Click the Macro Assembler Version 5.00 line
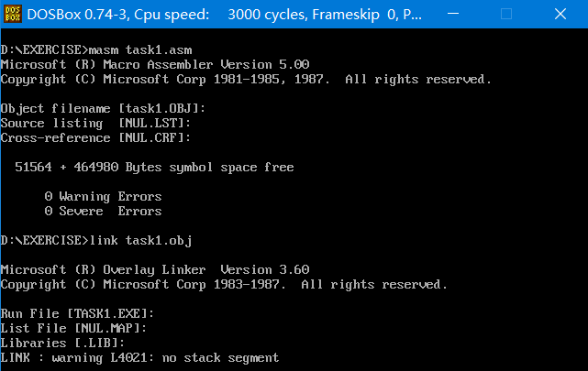Screen dimensions: 588x371 coord(155,64)
